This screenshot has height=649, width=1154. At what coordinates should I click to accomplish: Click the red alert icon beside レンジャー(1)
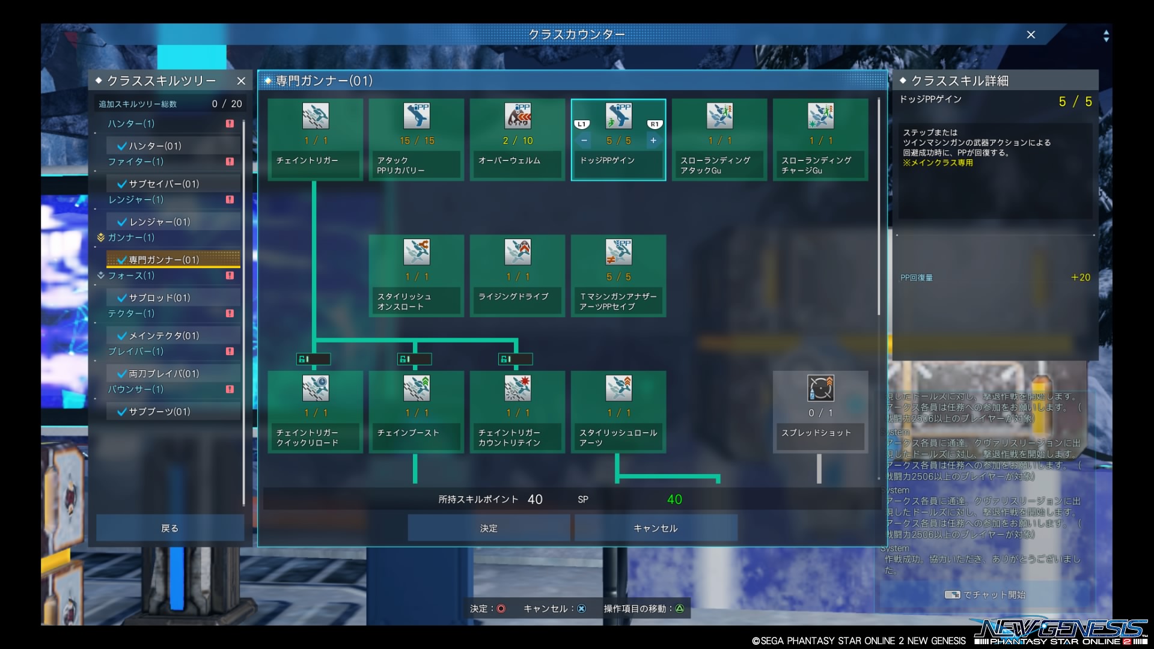(230, 199)
